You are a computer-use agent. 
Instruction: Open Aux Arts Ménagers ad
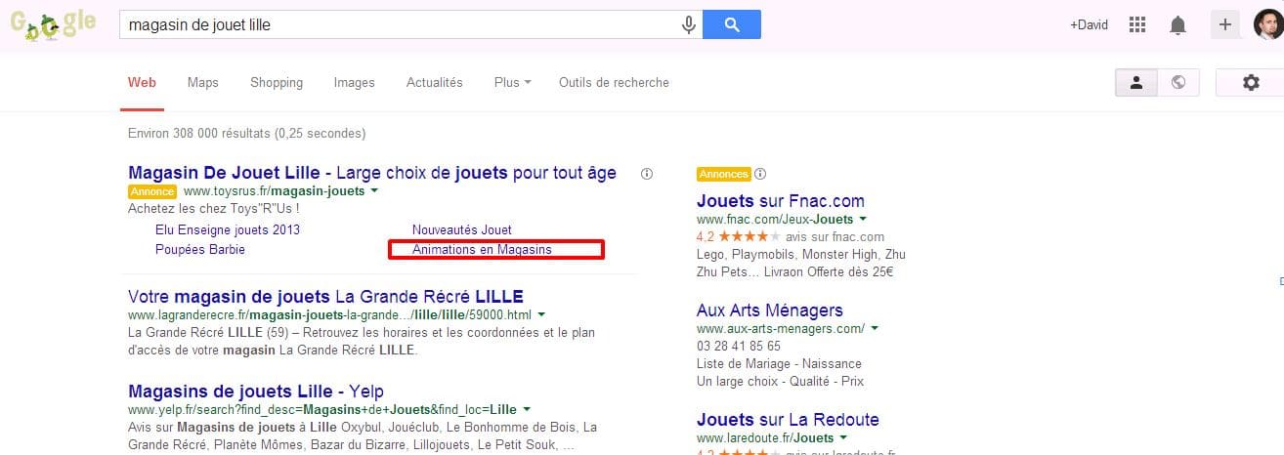pos(770,310)
